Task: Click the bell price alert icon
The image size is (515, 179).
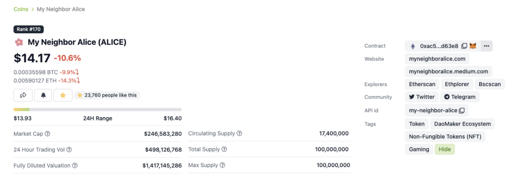Action: (x=43, y=95)
